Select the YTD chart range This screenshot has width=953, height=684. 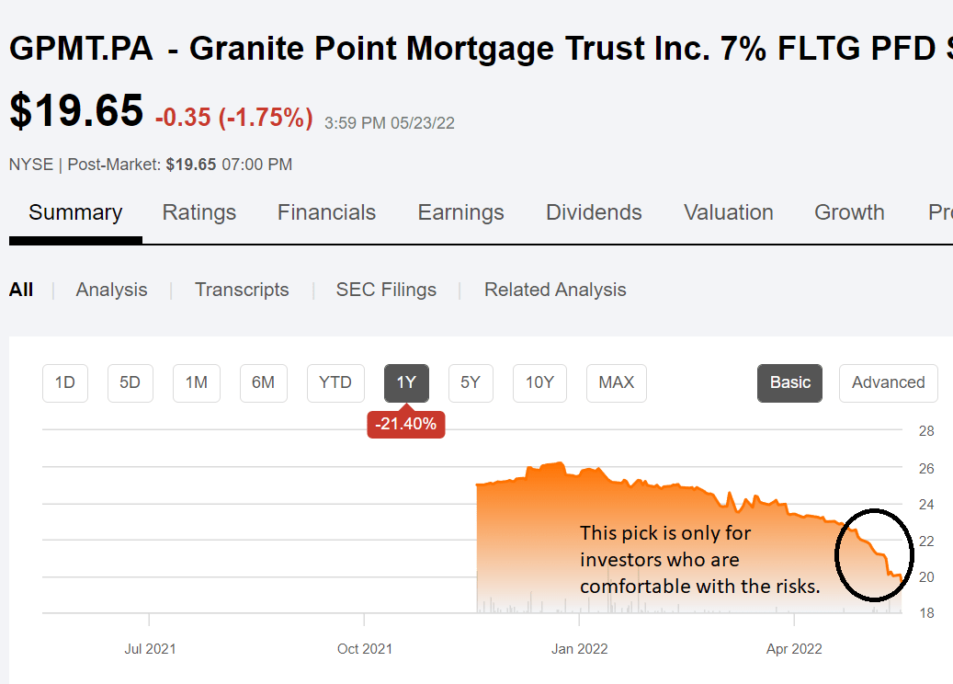pyautogui.click(x=335, y=383)
